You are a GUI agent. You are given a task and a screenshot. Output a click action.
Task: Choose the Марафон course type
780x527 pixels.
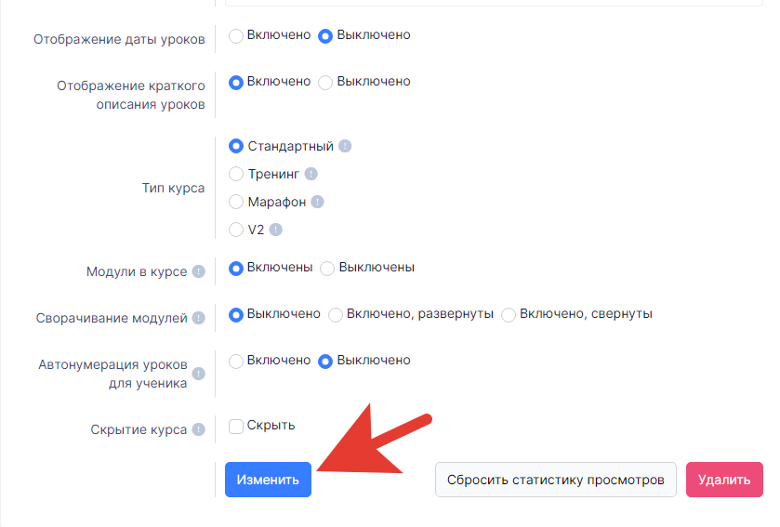pyautogui.click(x=236, y=202)
